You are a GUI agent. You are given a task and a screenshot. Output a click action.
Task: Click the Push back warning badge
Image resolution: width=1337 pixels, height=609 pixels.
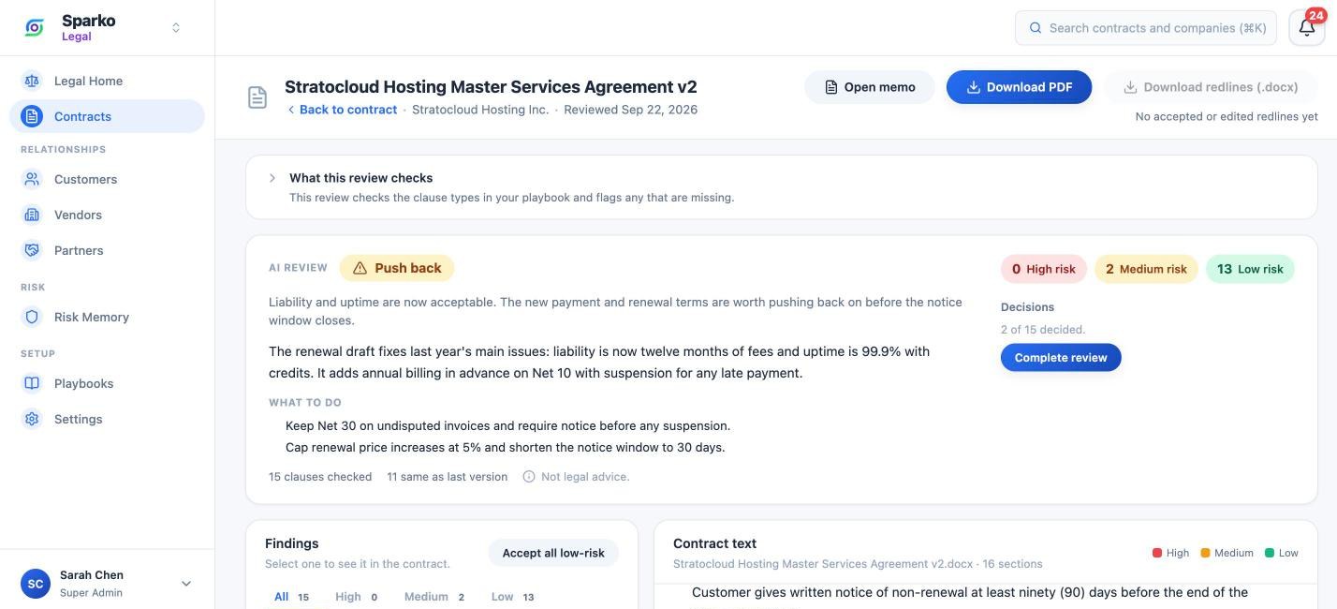click(x=397, y=268)
